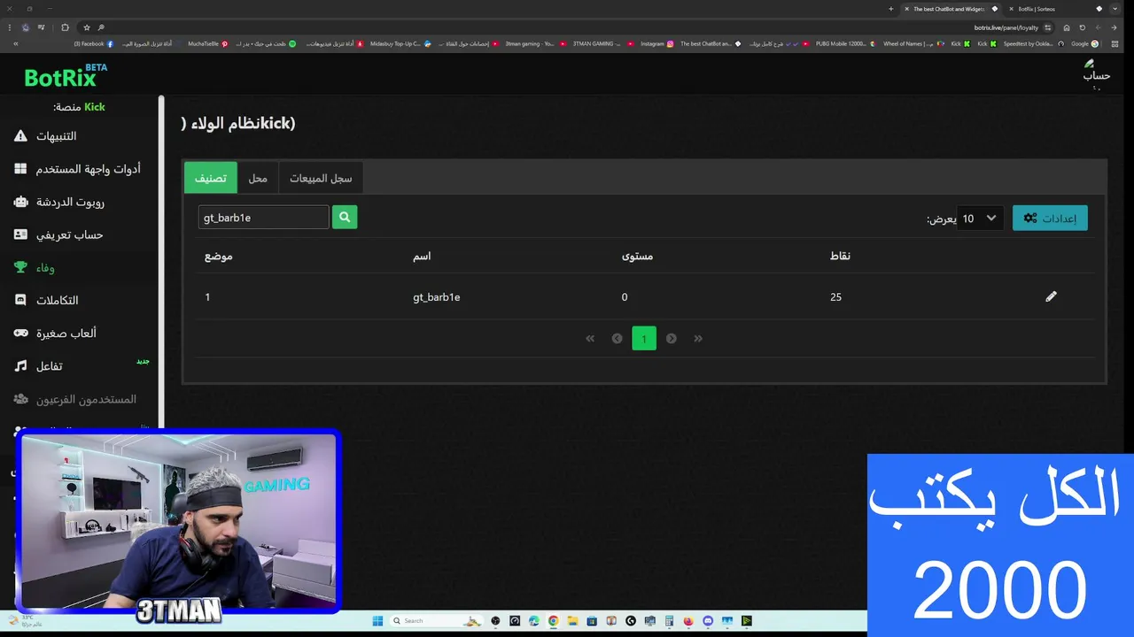Select the وفاء loyalty trophy item

tap(35, 267)
